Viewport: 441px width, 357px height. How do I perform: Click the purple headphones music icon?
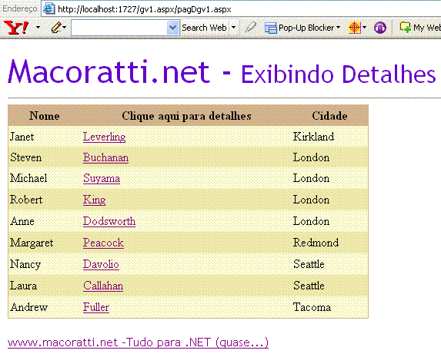(x=380, y=28)
